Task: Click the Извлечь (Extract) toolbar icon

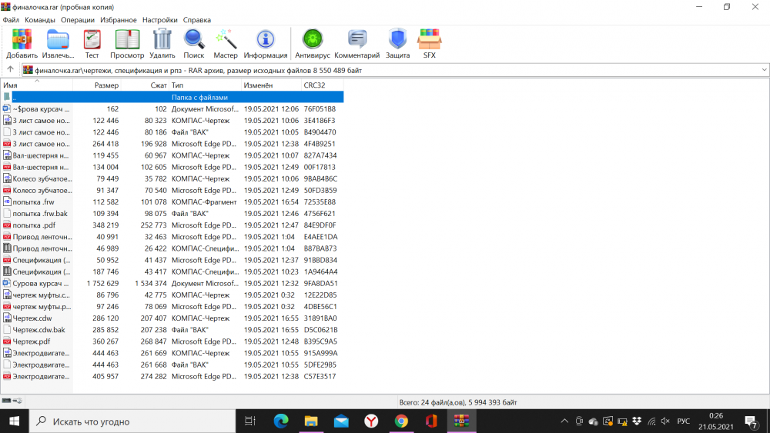Action: click(58, 40)
